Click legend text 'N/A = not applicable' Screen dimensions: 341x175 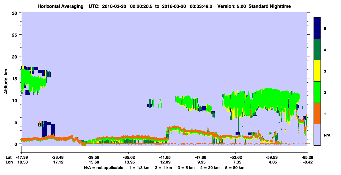(x=103, y=168)
